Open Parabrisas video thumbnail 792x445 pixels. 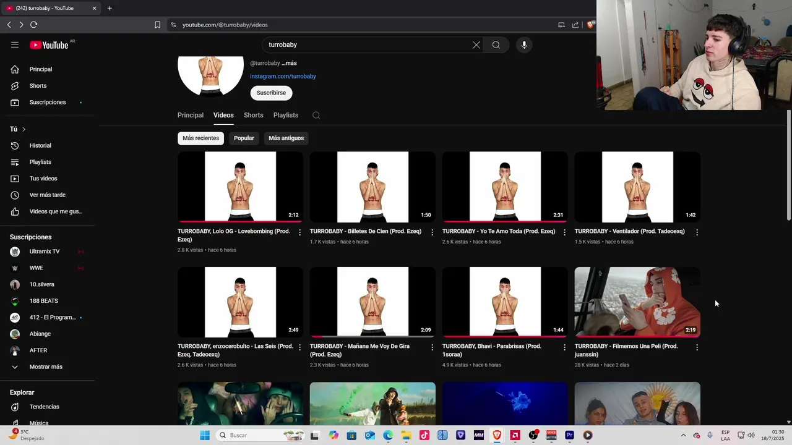(505, 302)
